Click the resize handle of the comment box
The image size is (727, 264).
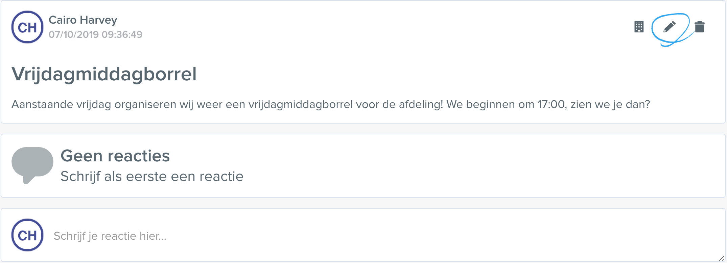coord(721,258)
